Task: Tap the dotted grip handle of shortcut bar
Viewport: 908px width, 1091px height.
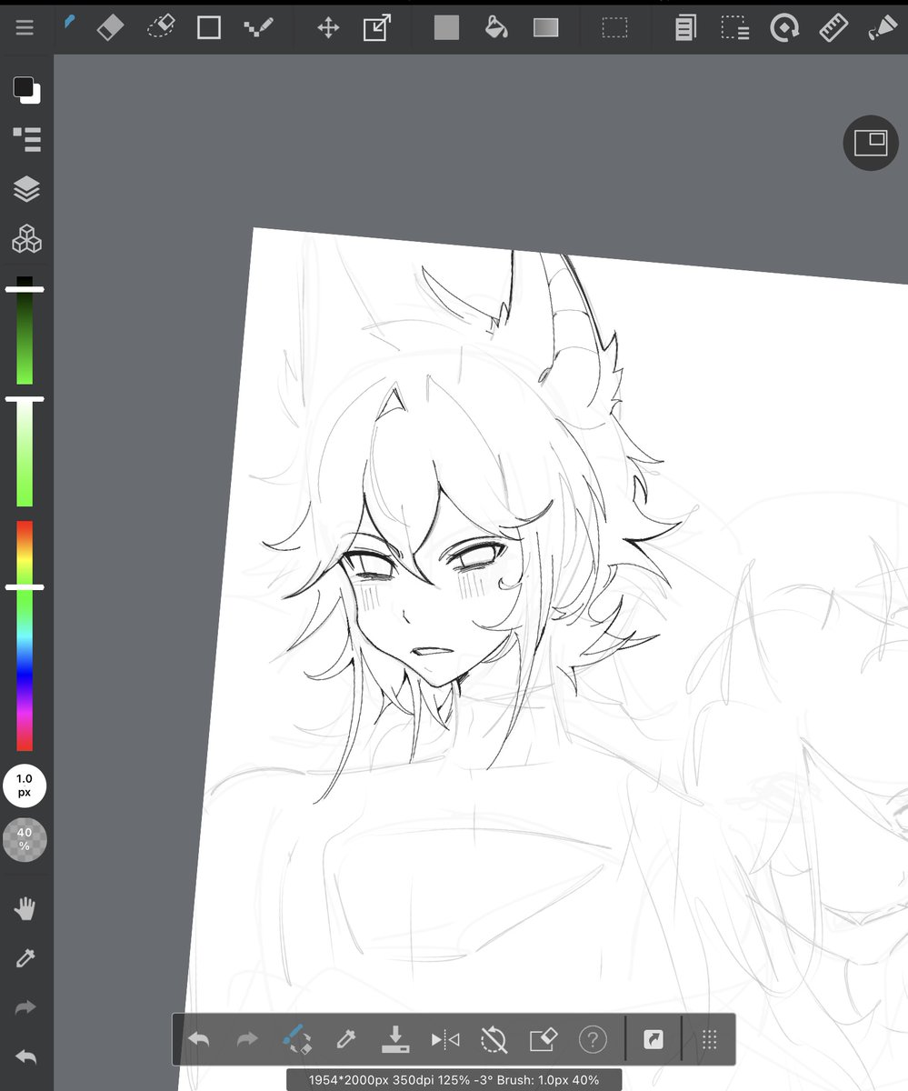Action: click(711, 1038)
